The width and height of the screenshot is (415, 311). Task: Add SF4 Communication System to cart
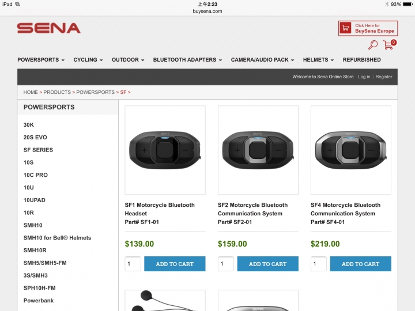click(360, 264)
